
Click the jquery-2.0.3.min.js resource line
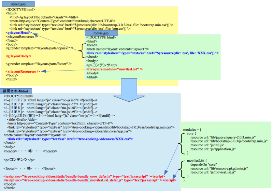pyautogui.click(x=223, y=137)
